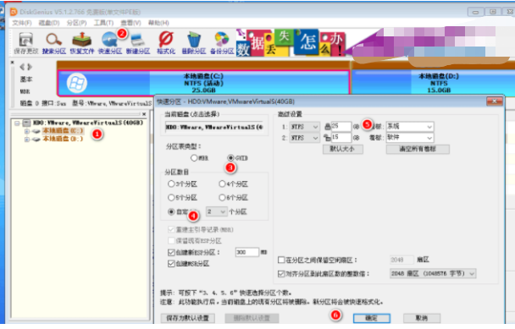Open file system dropdown for partition 1

[304, 127]
